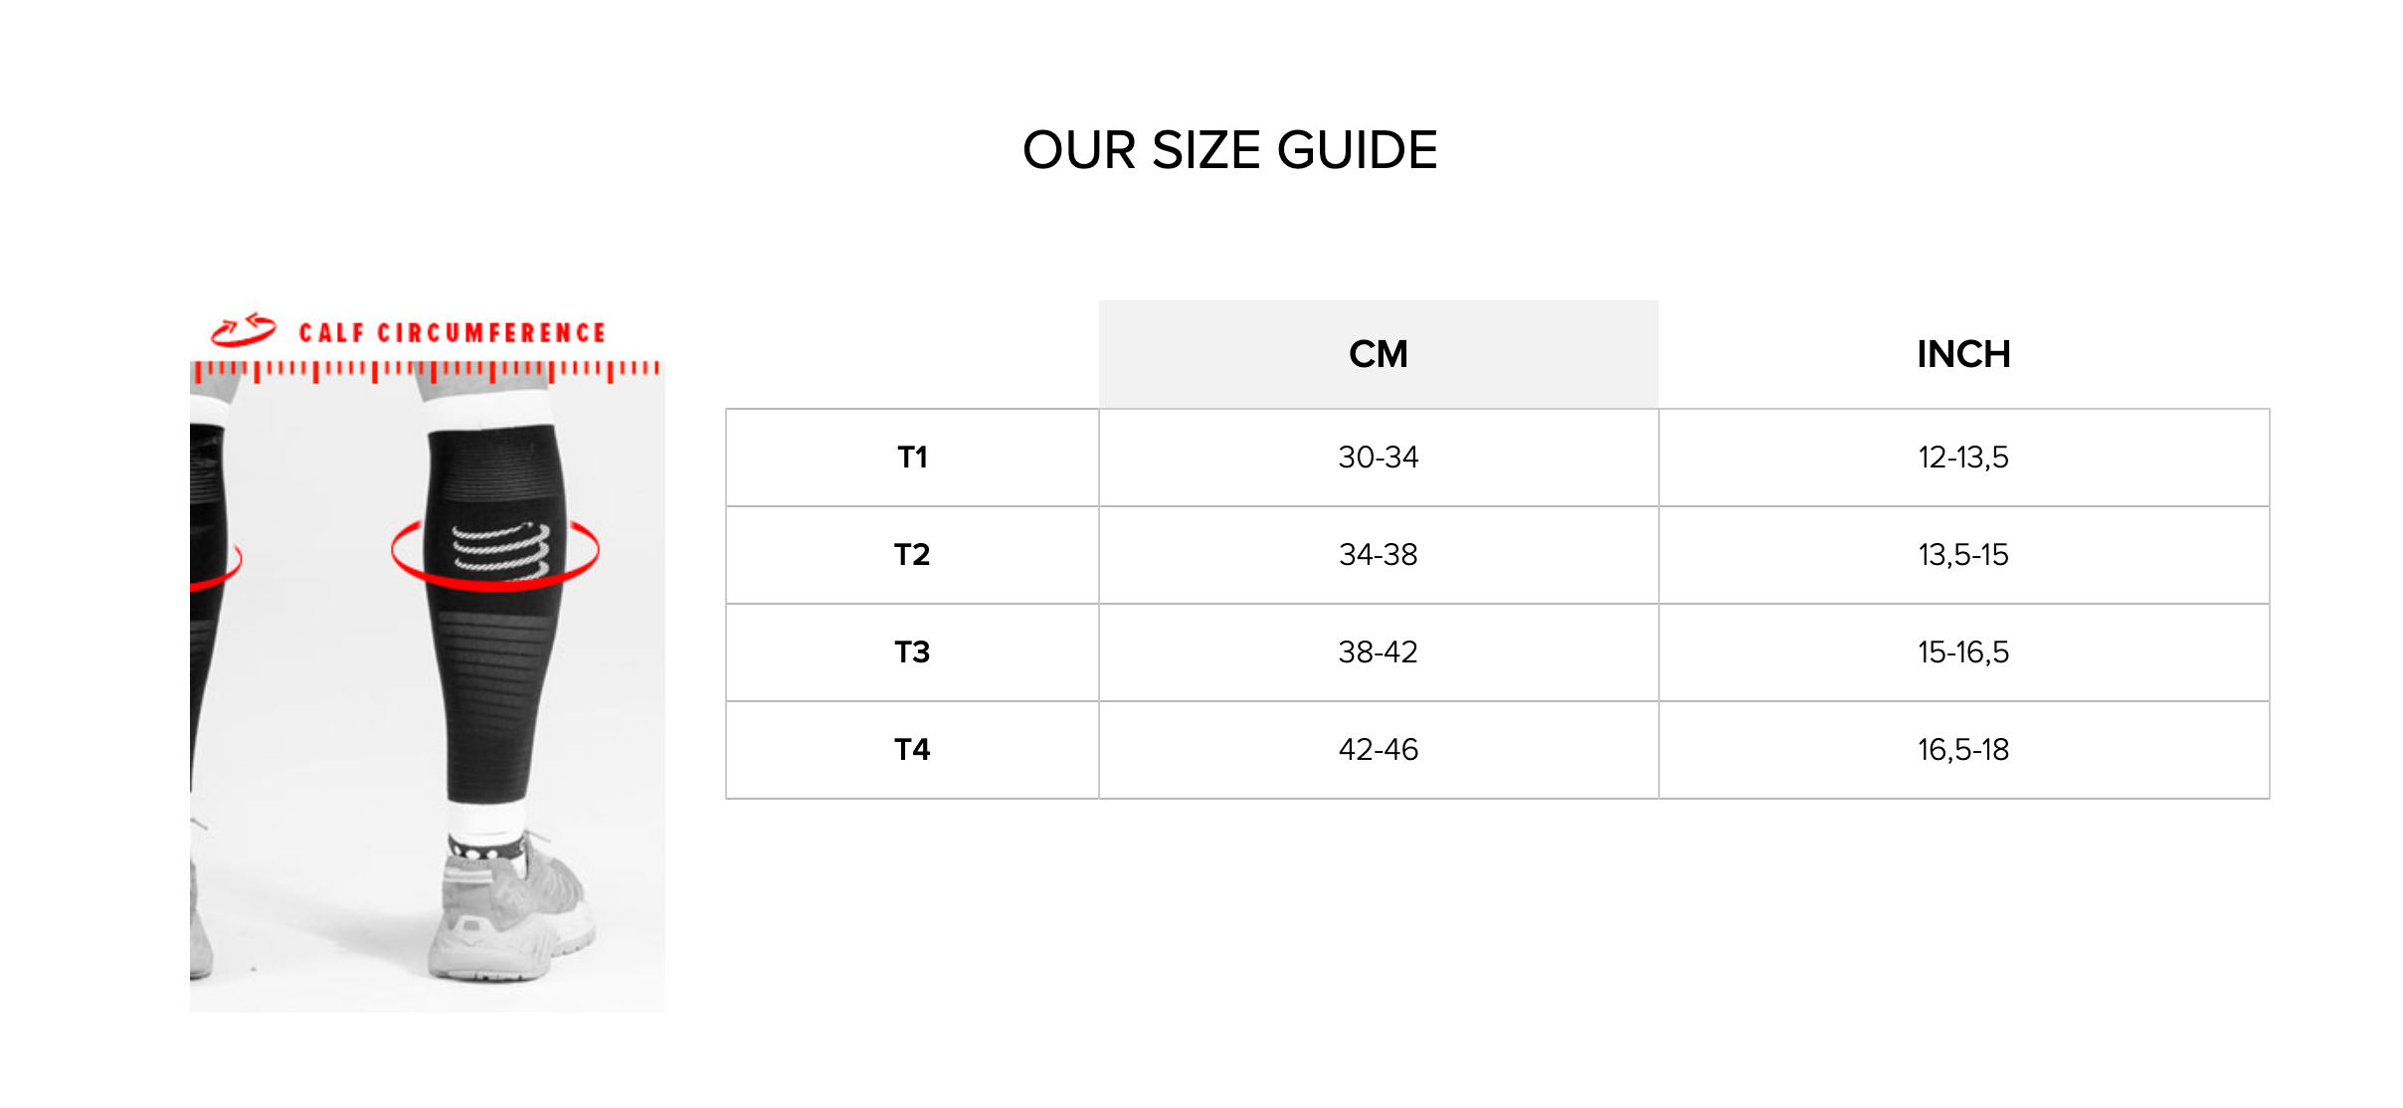This screenshot has height=1108, width=2403.
Task: Click the 12-13,5 inch cell
Action: [x=1963, y=458]
